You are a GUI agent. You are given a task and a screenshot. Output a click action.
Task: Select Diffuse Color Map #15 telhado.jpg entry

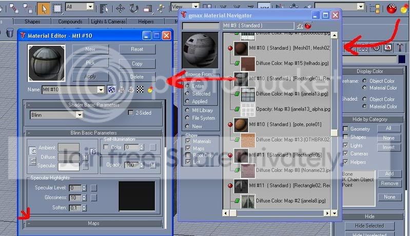[292, 63]
